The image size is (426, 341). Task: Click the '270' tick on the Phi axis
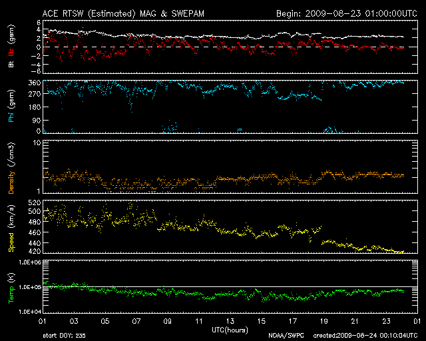(x=35, y=94)
